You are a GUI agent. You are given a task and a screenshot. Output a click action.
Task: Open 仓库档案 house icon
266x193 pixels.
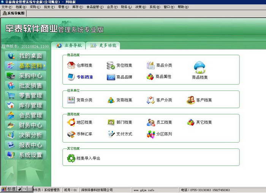pos(71,65)
